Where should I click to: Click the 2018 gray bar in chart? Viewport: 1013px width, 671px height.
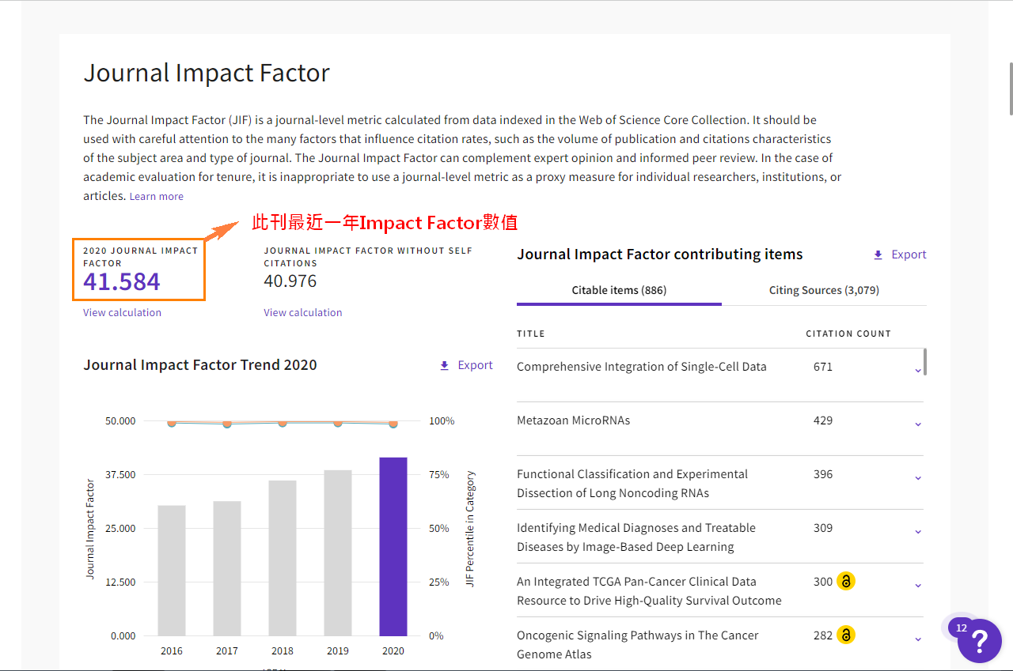tap(283, 558)
